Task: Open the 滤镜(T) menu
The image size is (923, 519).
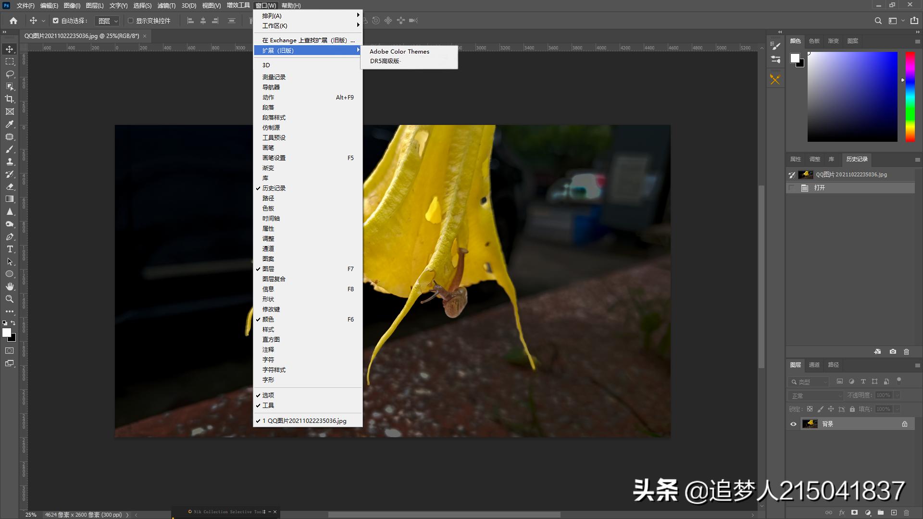Action: click(x=166, y=6)
